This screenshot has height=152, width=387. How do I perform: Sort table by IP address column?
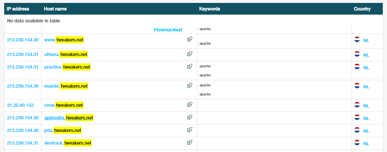pyautogui.click(x=18, y=9)
